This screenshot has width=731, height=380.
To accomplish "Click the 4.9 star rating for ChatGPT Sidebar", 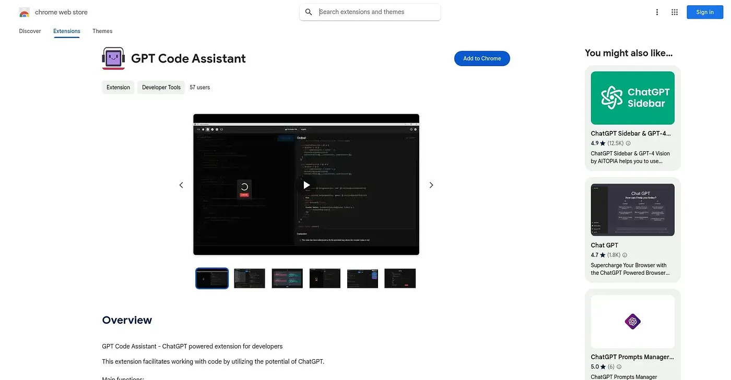I will coord(598,143).
